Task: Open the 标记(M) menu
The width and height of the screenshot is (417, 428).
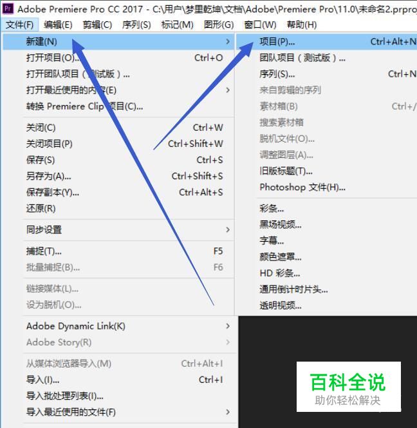Action: coord(178,25)
